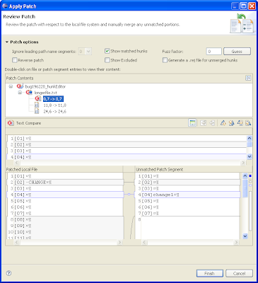Uncheck Show matched hunks

click(x=107, y=51)
